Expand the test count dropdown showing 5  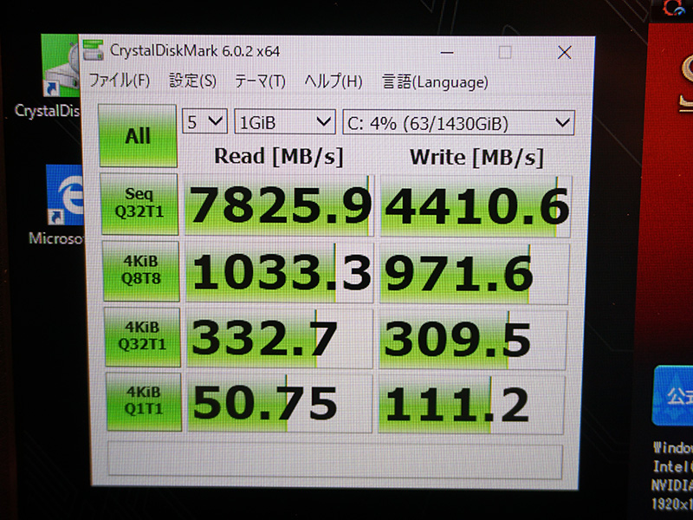tap(204, 121)
